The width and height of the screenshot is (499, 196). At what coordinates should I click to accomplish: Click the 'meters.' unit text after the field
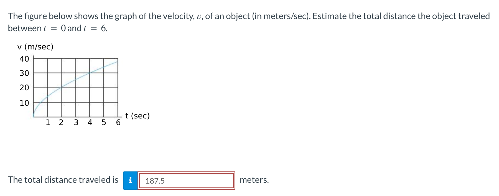(x=254, y=180)
